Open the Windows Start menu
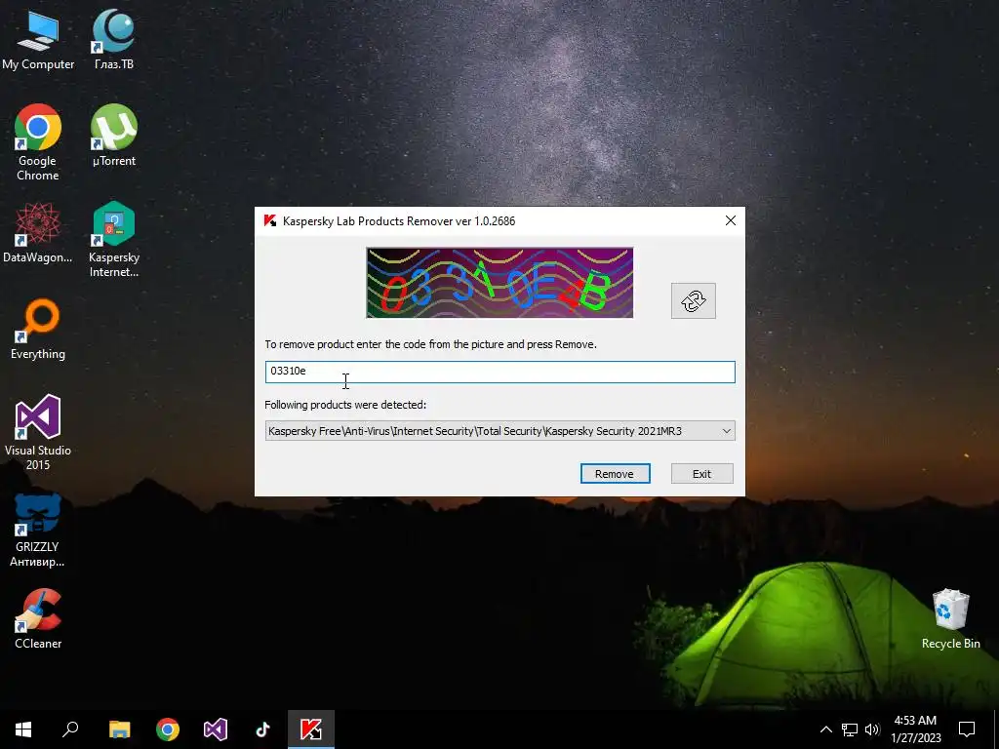Viewport: 999px width, 749px height. tap(23, 729)
